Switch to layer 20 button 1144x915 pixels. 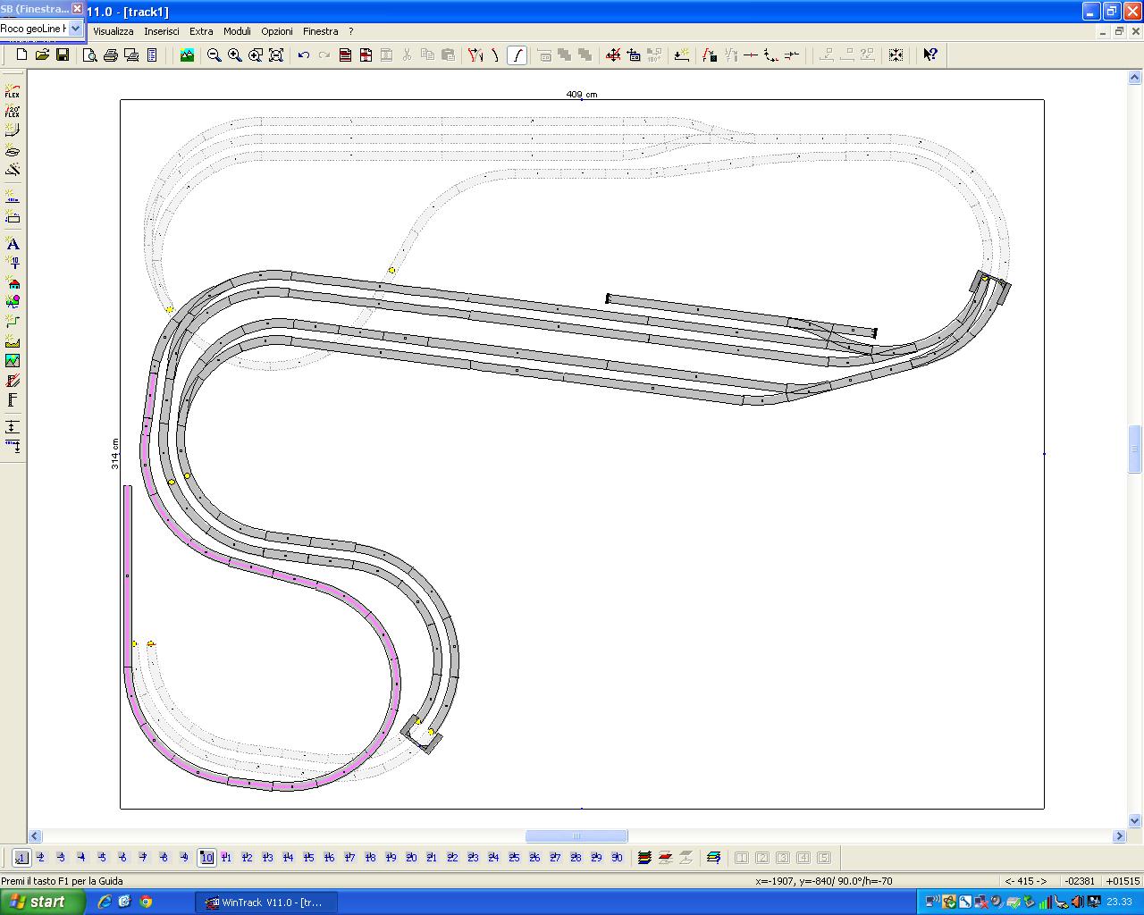click(411, 858)
